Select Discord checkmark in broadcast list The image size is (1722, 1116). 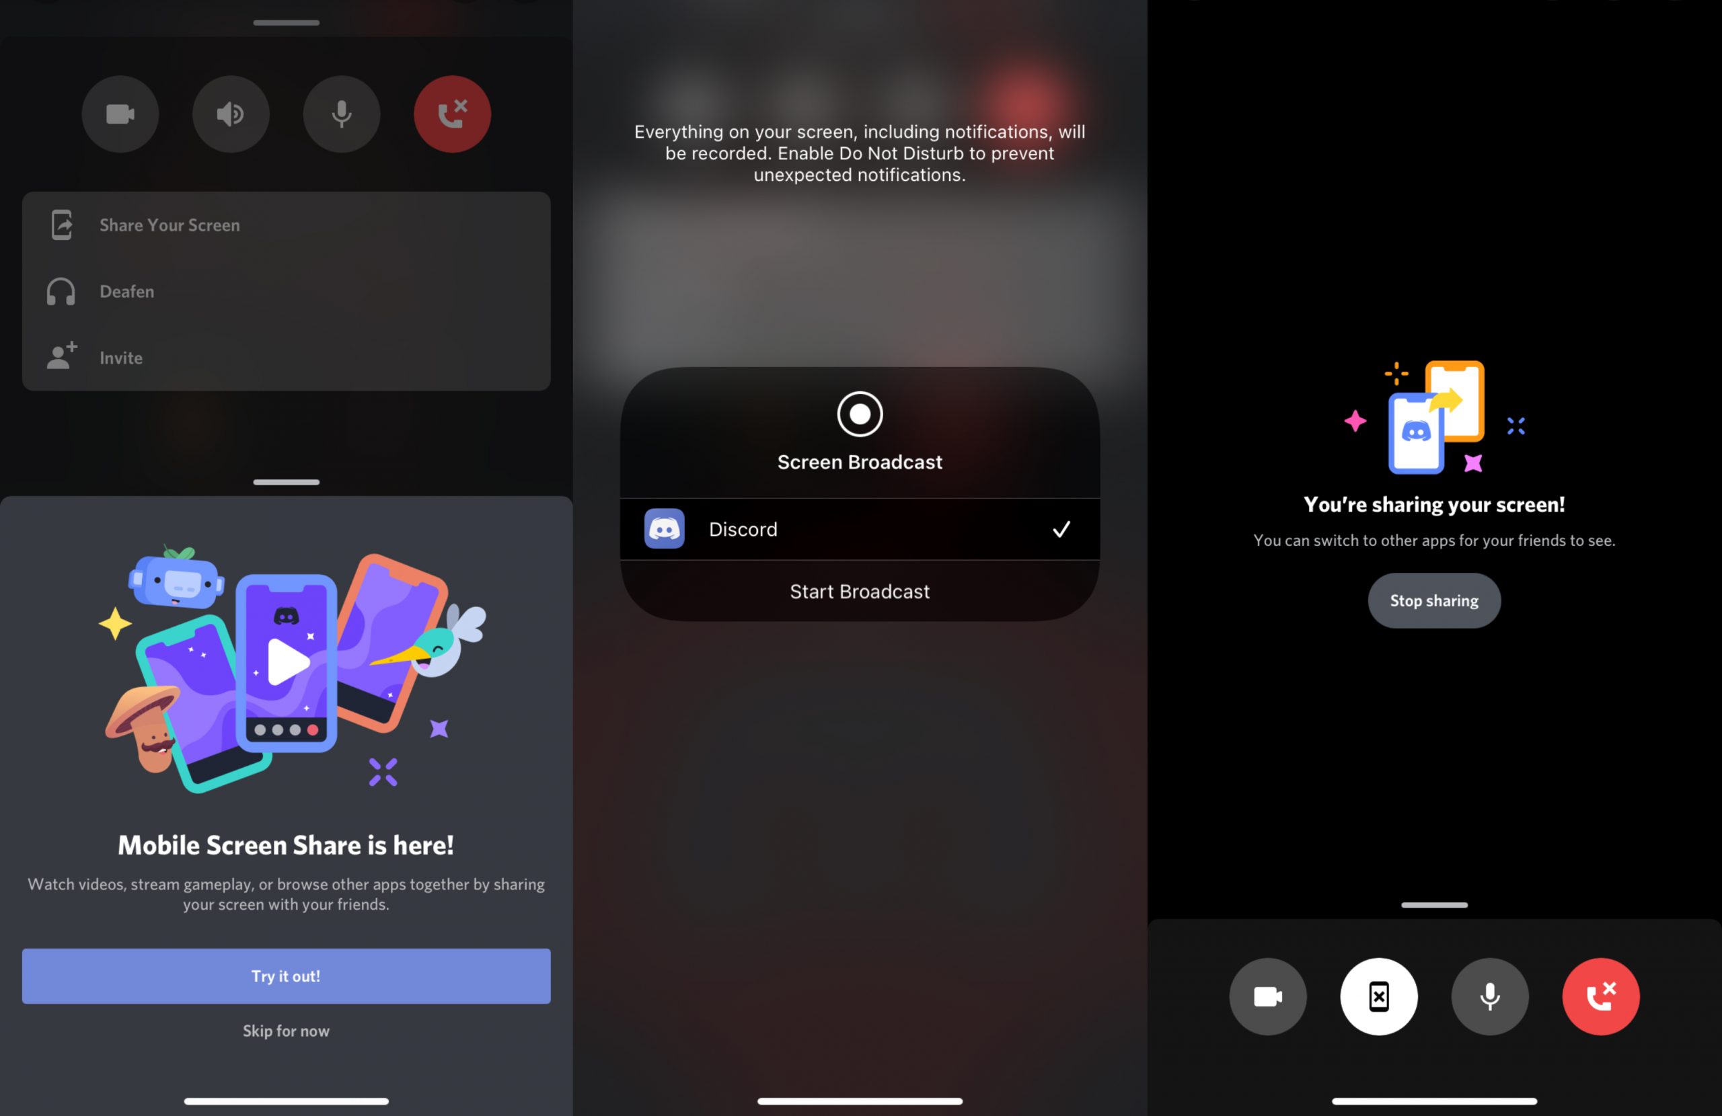(1061, 526)
